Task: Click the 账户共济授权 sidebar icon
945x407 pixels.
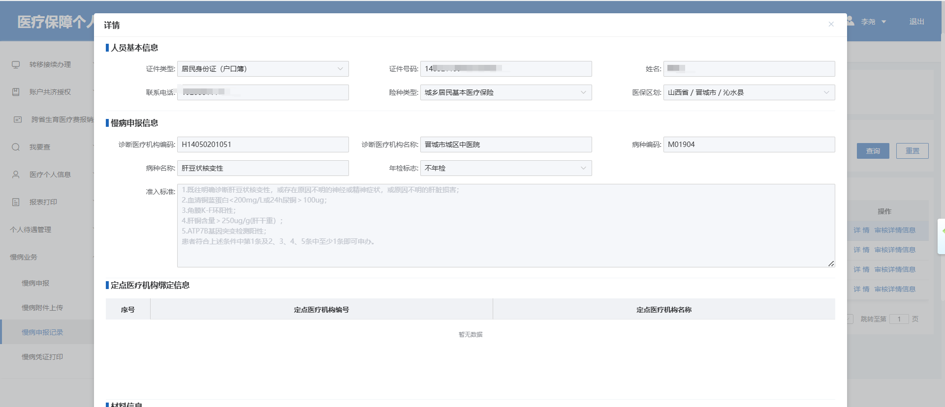Action: coord(16,92)
